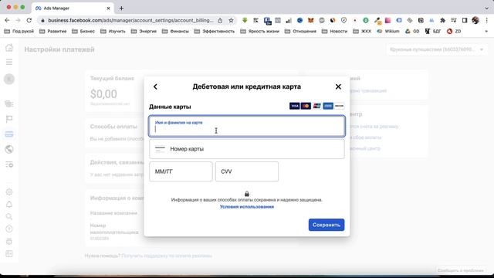This screenshot has width=494, height=278.
Task: Open the search magnifier in the sidebar
Action: (x=9, y=216)
